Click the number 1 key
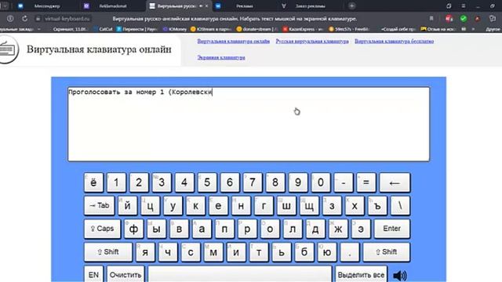The height and width of the screenshot is (282, 502). (116, 183)
